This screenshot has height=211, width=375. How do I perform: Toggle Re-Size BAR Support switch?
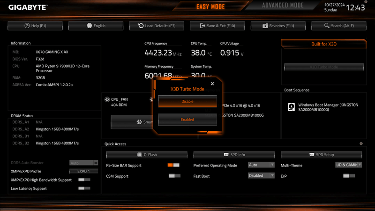coord(173,165)
